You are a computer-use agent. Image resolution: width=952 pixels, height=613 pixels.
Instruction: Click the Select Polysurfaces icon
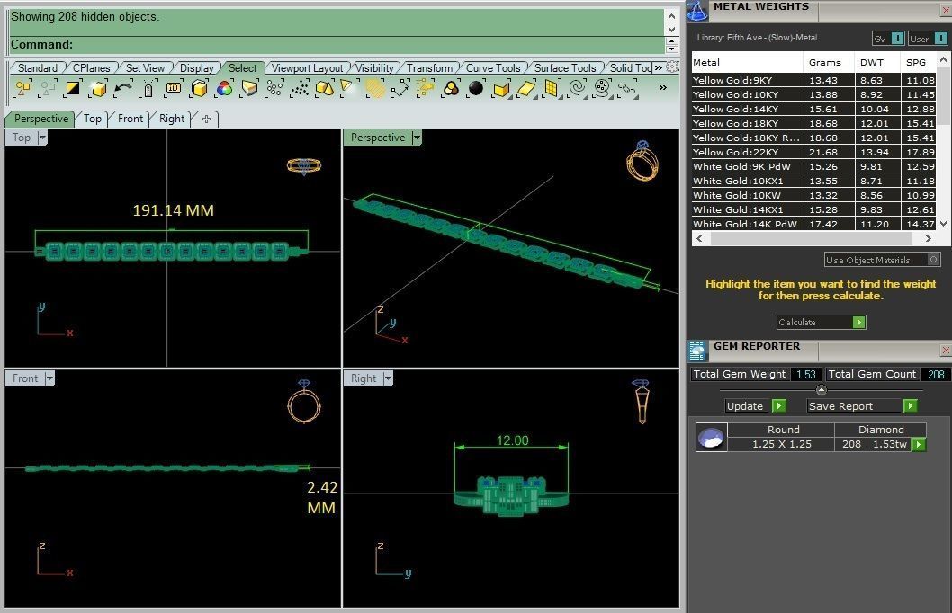coord(325,89)
